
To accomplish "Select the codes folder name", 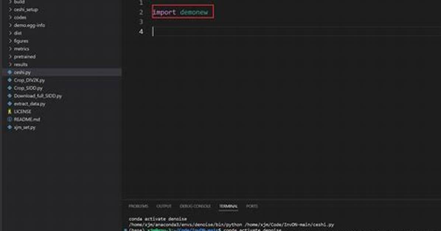I will (20, 17).
